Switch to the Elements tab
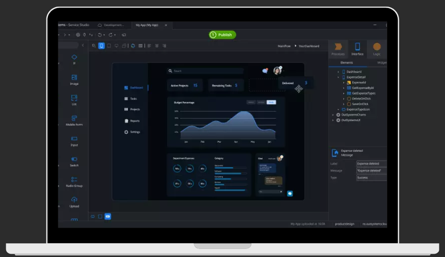This screenshot has width=445, height=257. [x=347, y=63]
